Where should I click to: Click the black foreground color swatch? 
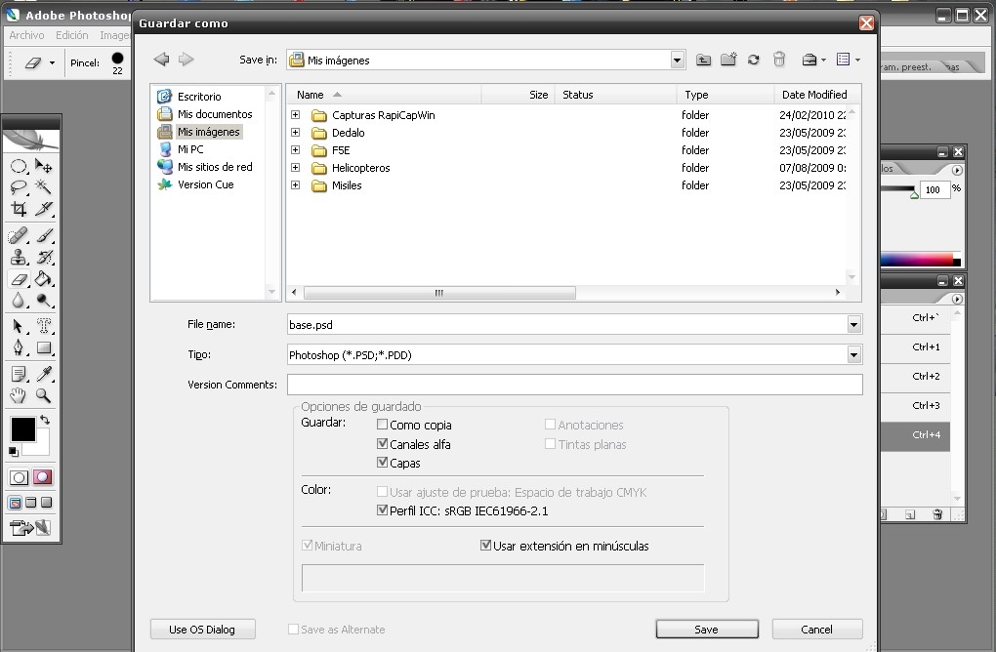22,429
